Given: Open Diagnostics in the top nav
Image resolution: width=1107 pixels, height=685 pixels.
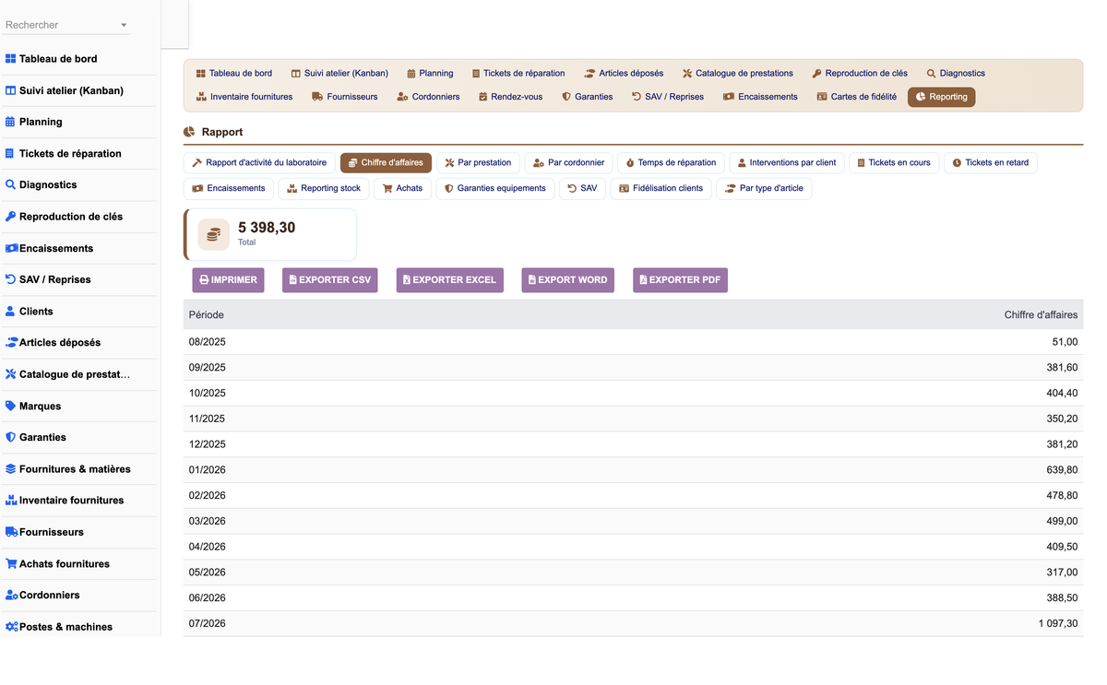Looking at the screenshot, I should 956,73.
